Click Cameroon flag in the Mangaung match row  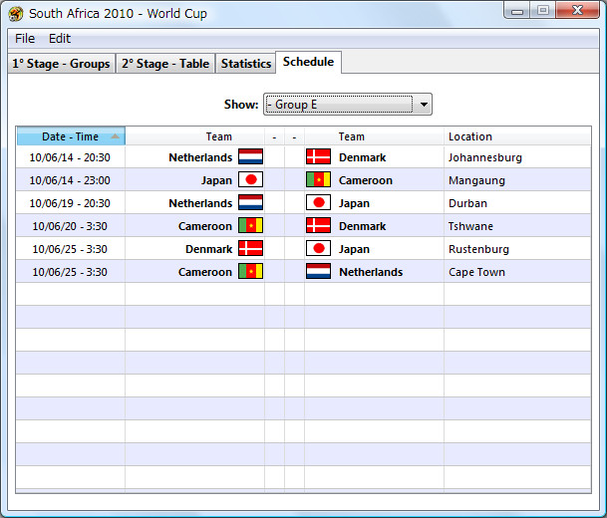coord(318,179)
